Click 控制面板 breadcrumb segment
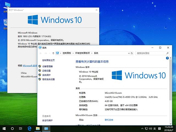This screenshot has width=176, height=132. (67, 53)
